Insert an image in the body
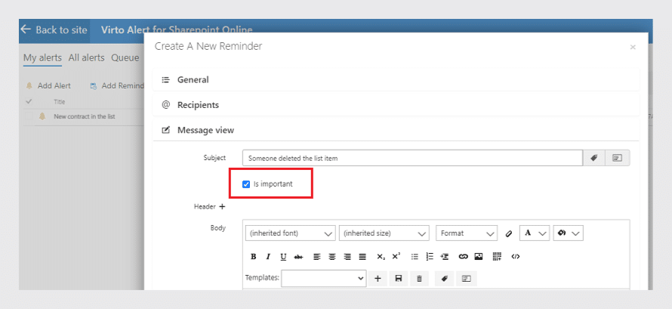 coord(479,257)
